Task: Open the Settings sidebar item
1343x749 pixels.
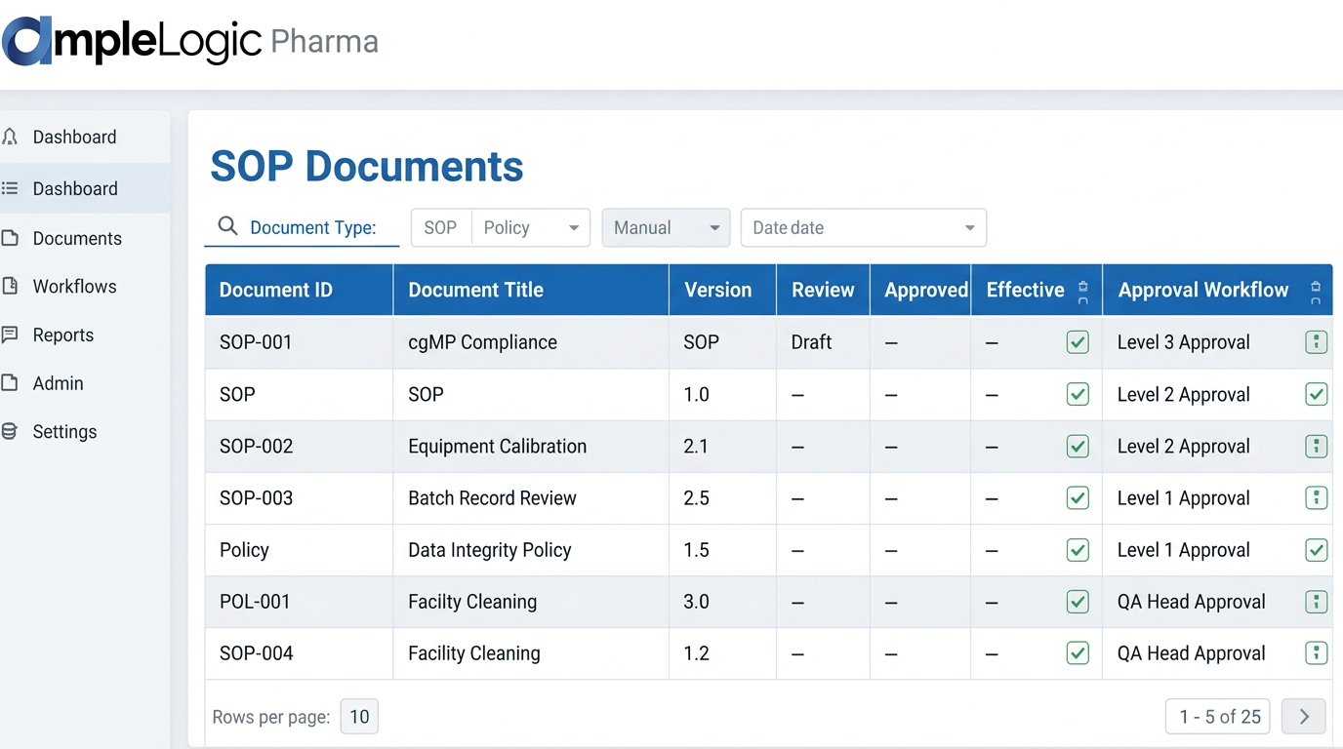Action: (64, 431)
